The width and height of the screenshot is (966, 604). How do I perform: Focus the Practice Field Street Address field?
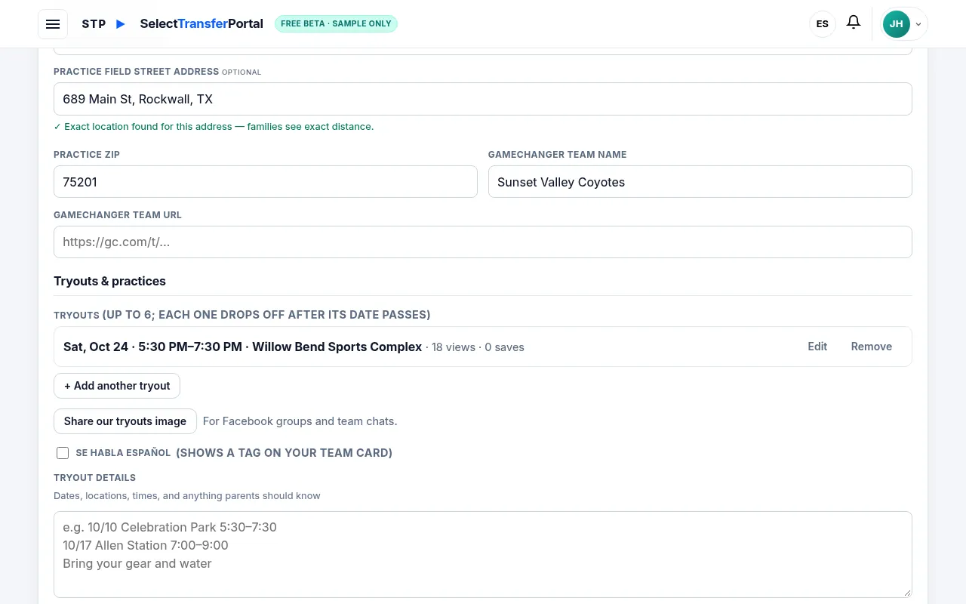tap(483, 99)
